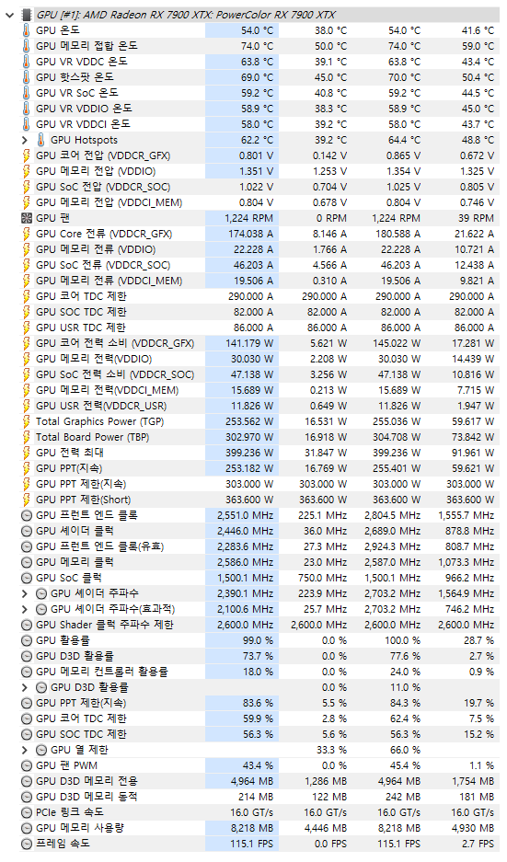
Task: Click the 66.0 % maximum thermal limit value
Action: click(x=405, y=750)
